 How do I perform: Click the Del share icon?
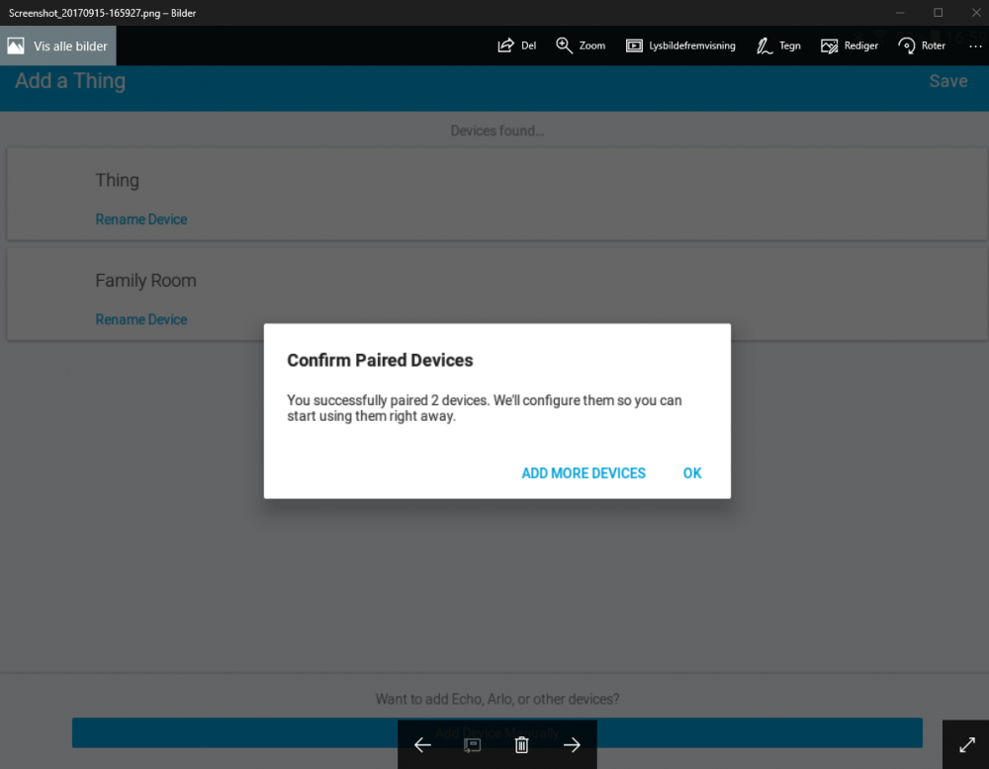click(x=516, y=45)
